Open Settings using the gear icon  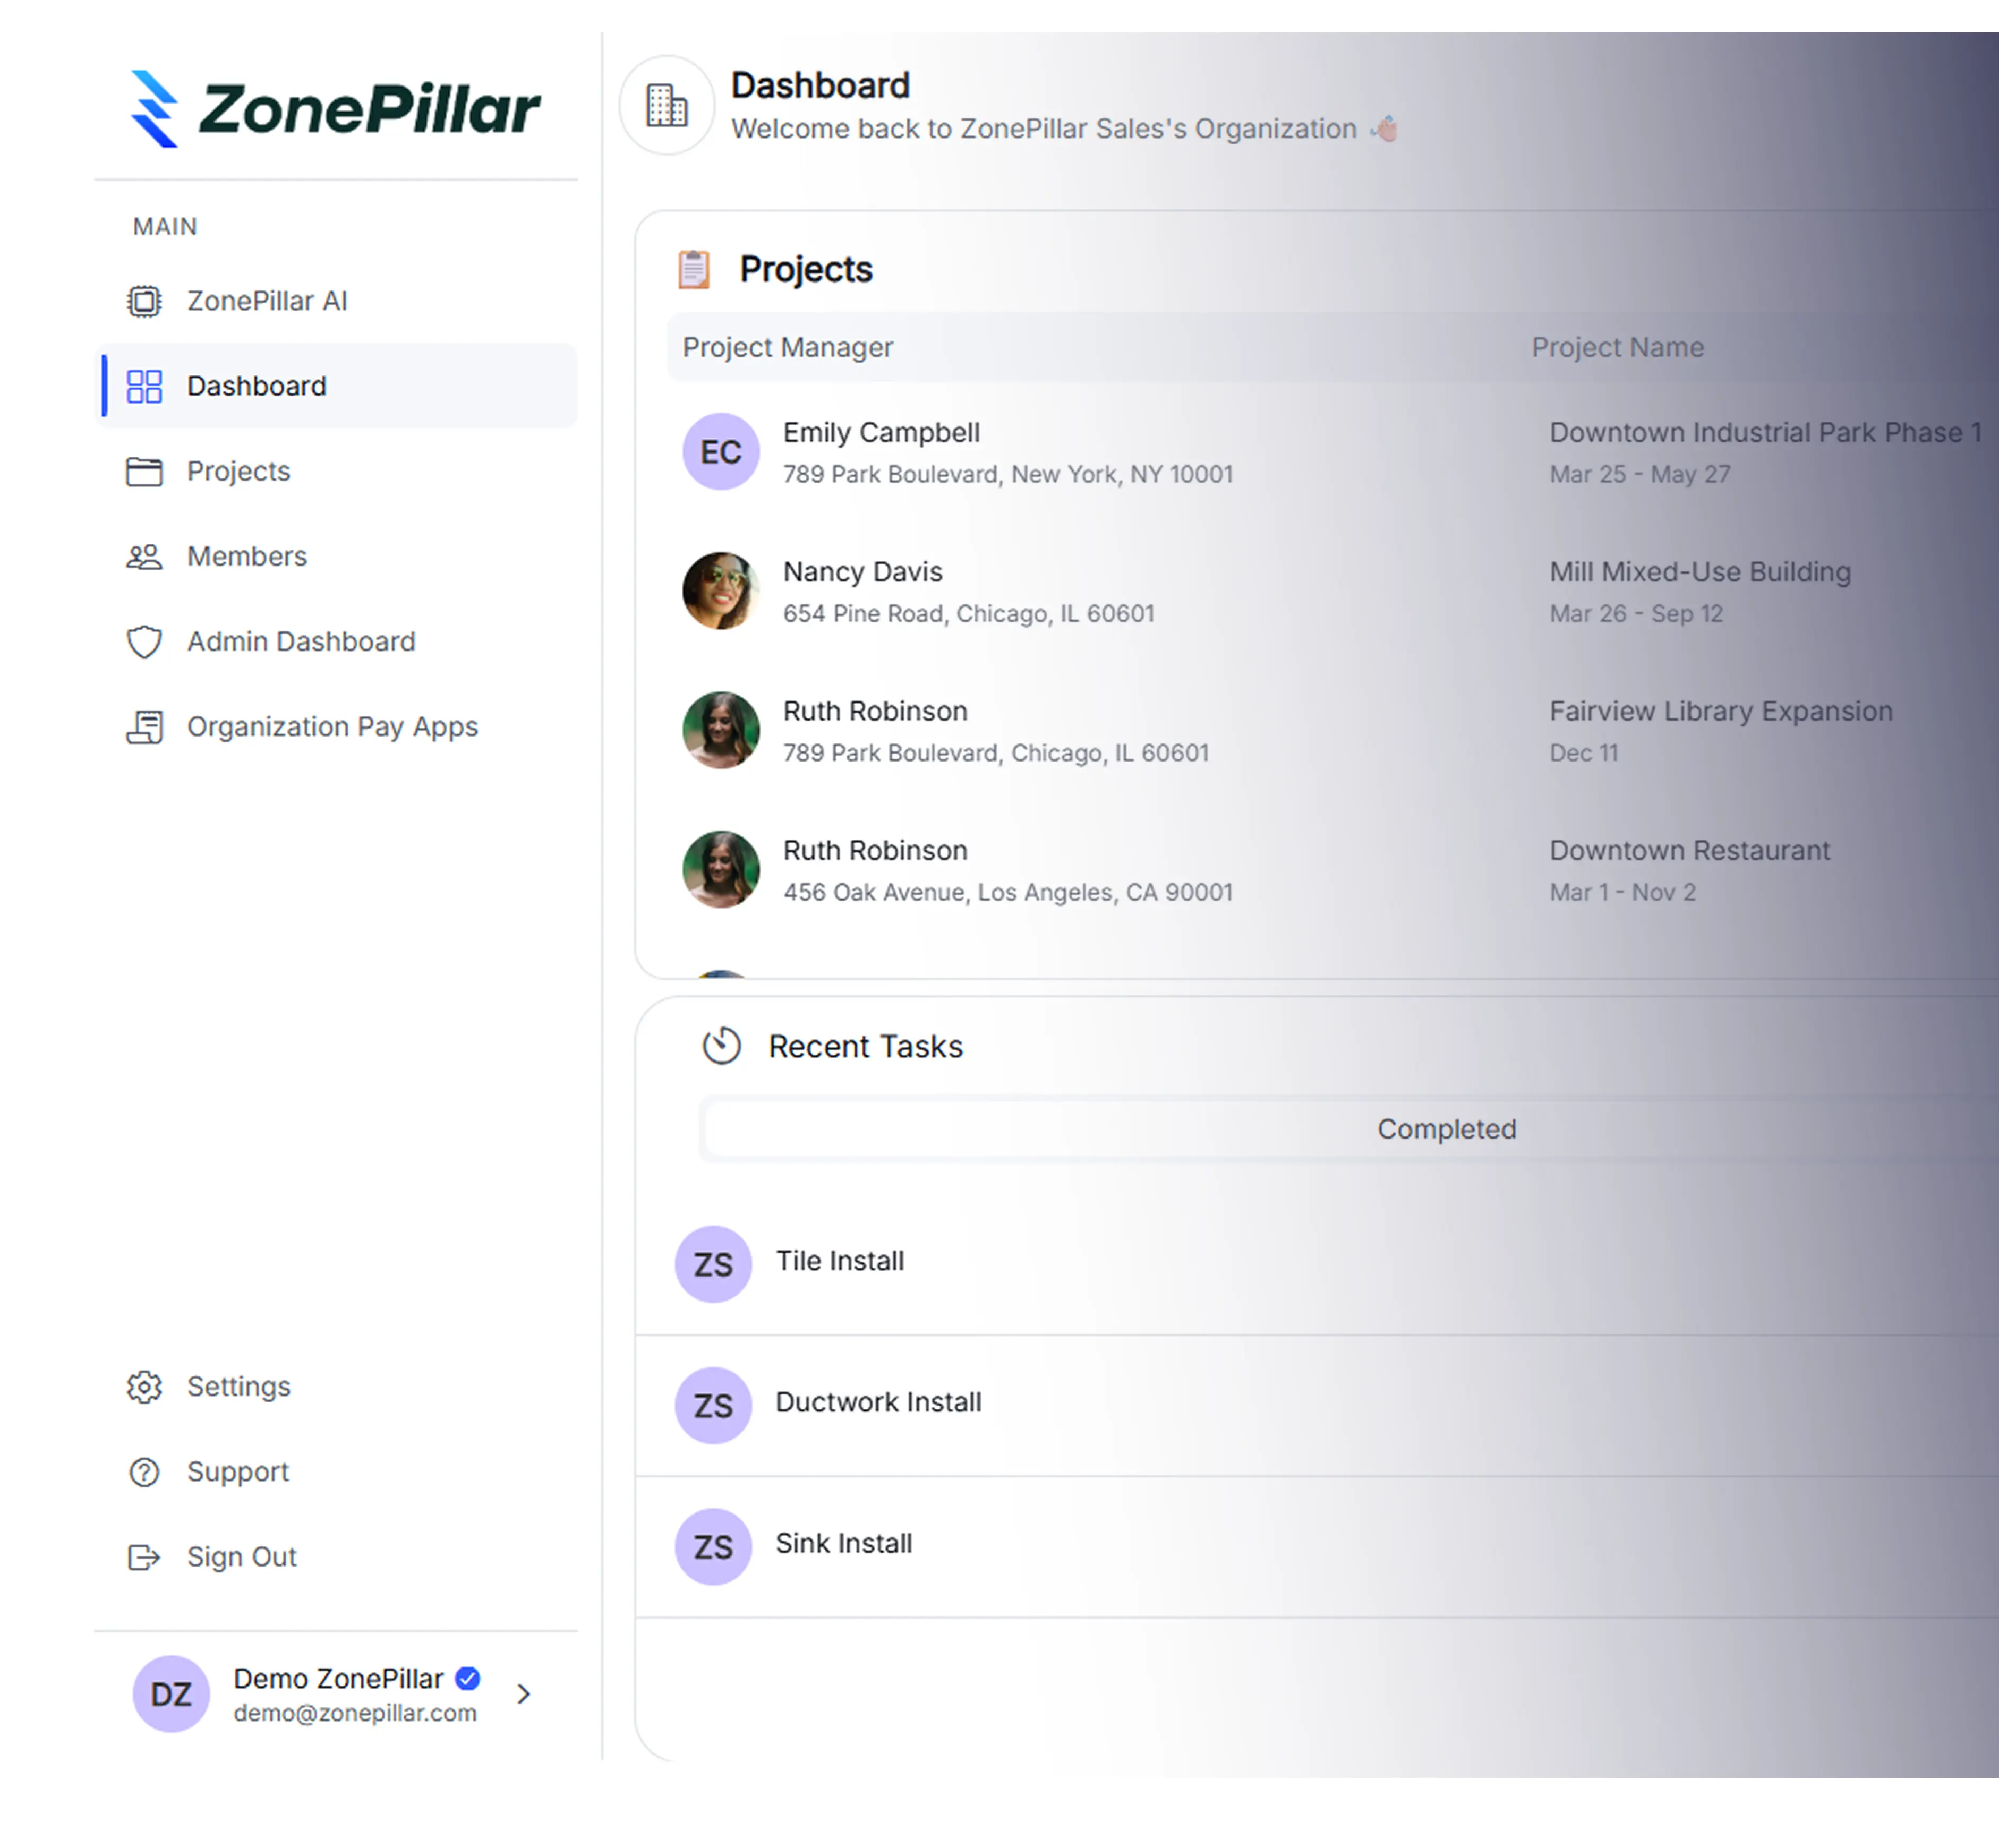coord(145,1386)
